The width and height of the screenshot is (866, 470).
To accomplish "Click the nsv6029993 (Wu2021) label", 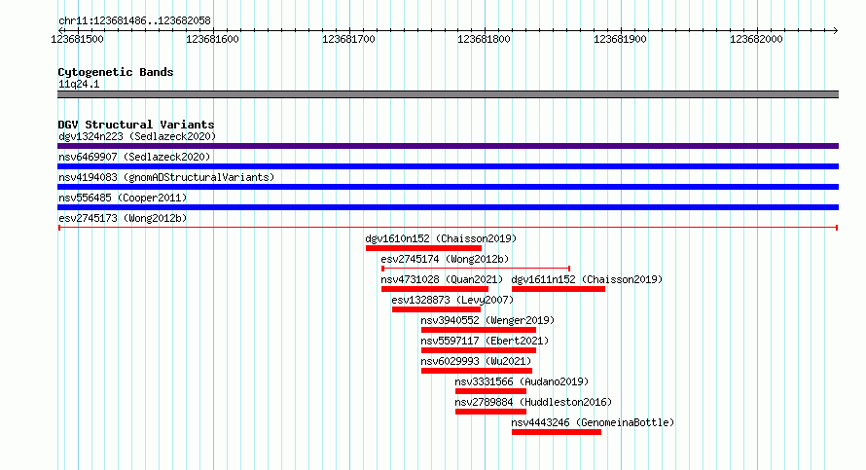I will (476, 361).
